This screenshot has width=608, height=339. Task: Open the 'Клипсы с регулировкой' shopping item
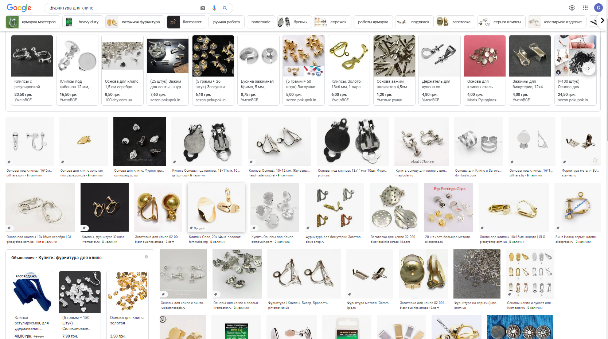(x=32, y=70)
